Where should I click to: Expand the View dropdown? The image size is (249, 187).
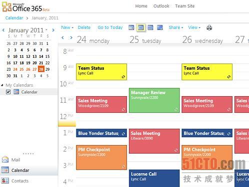pos(194,27)
